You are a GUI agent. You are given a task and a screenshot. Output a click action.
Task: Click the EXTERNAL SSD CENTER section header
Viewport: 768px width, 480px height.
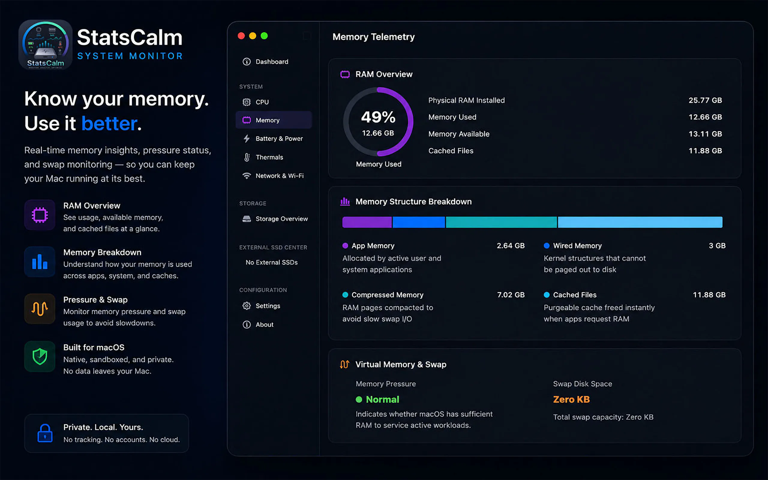pos(273,247)
